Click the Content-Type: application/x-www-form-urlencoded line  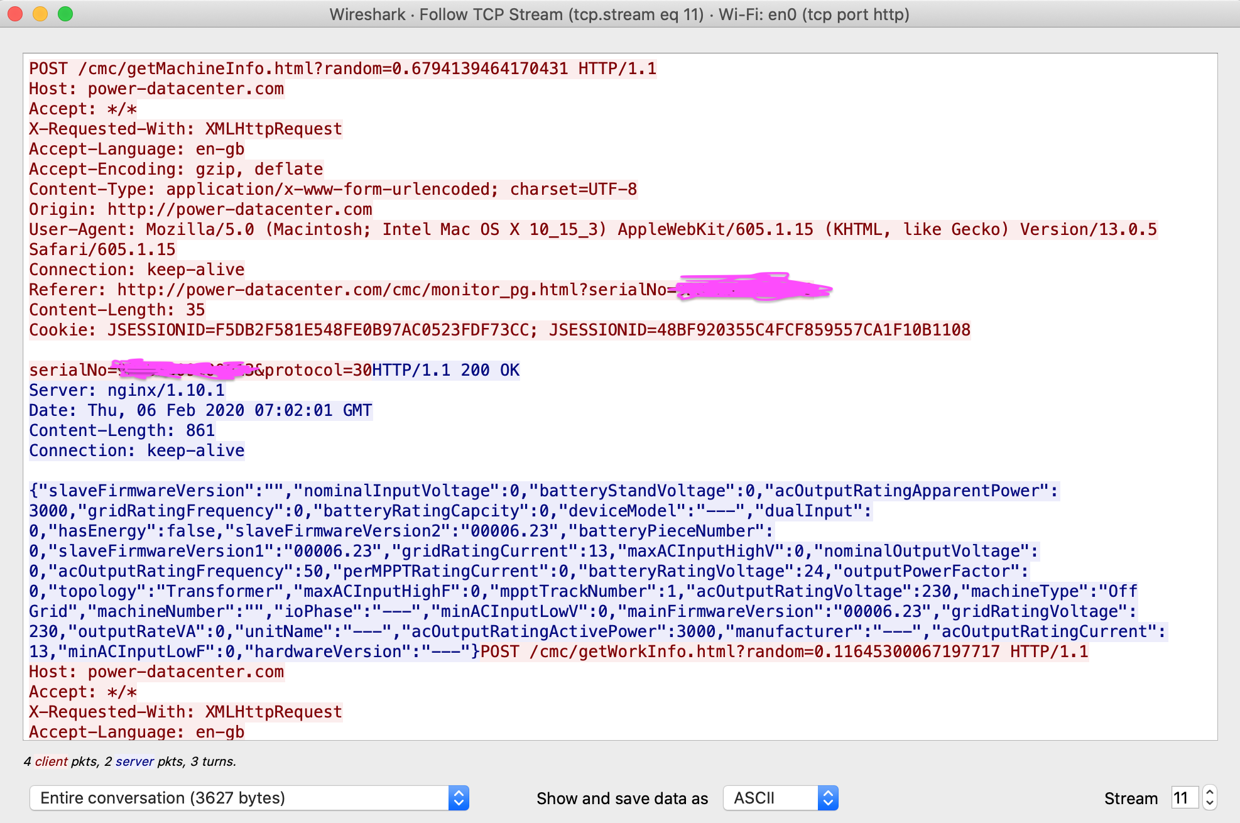tap(333, 189)
